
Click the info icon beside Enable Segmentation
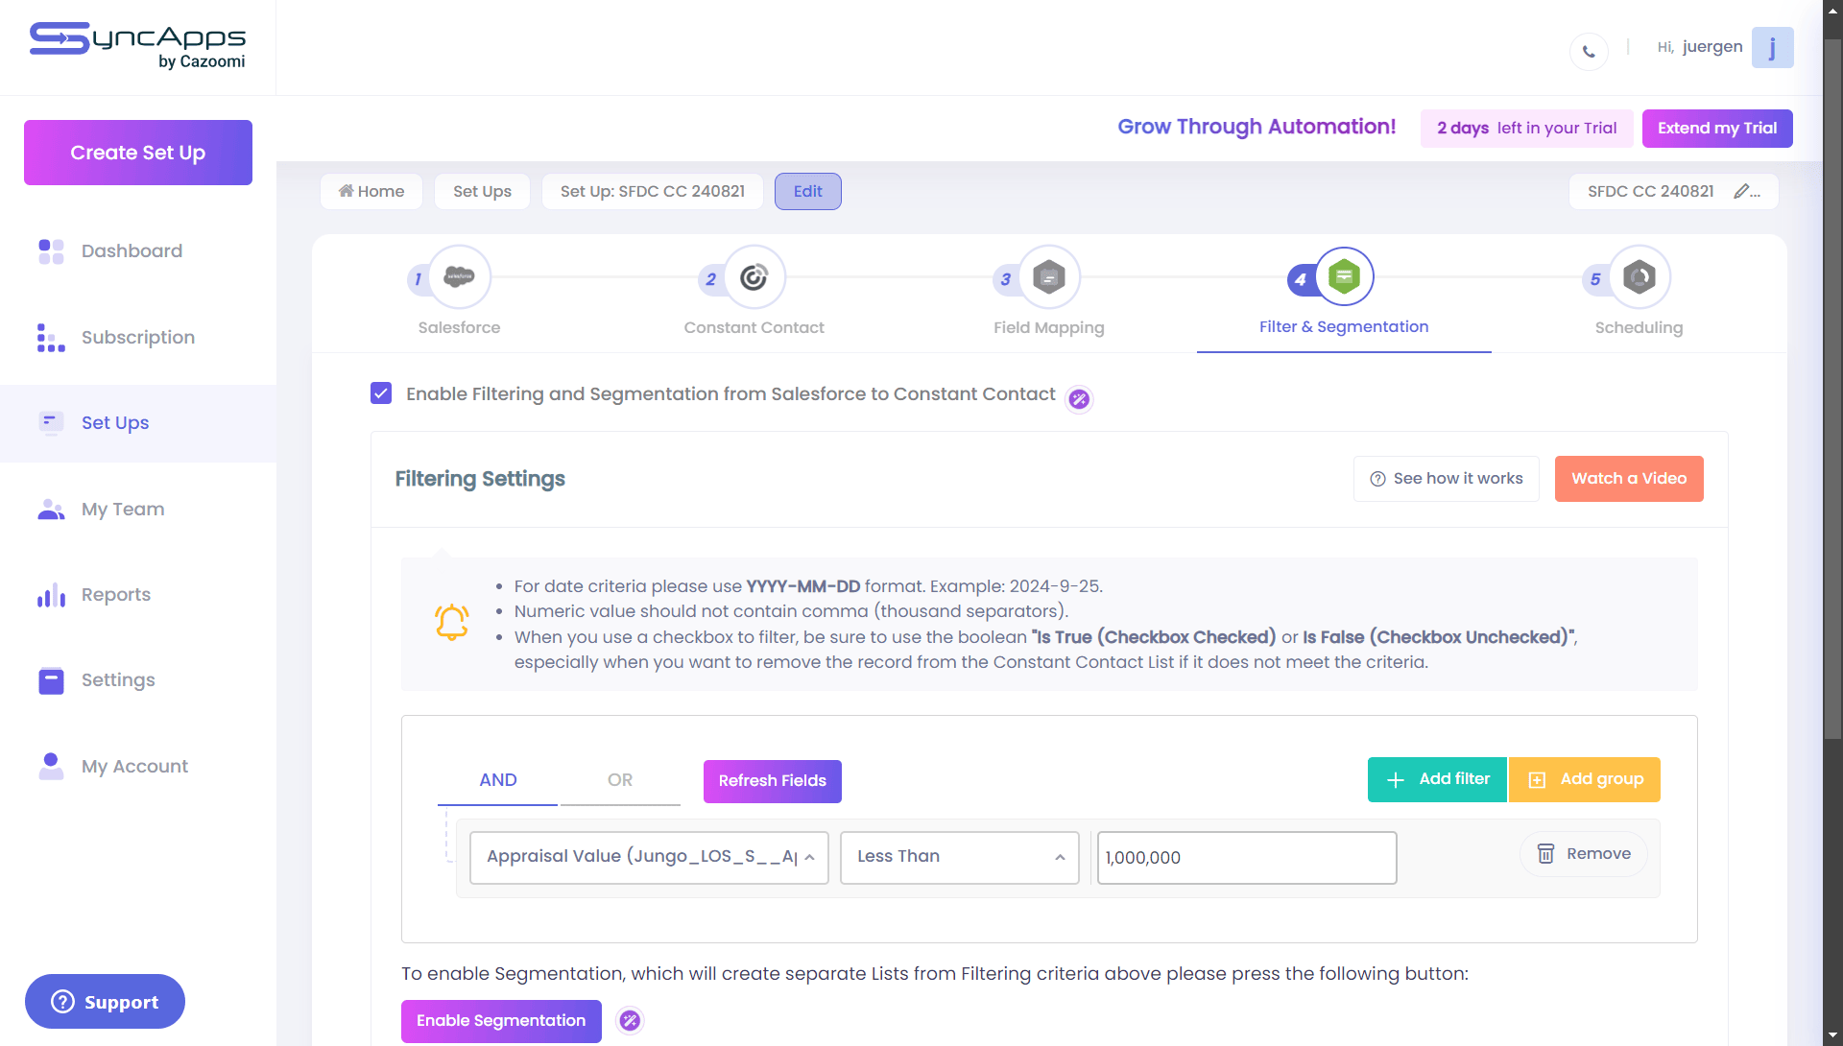click(630, 1021)
